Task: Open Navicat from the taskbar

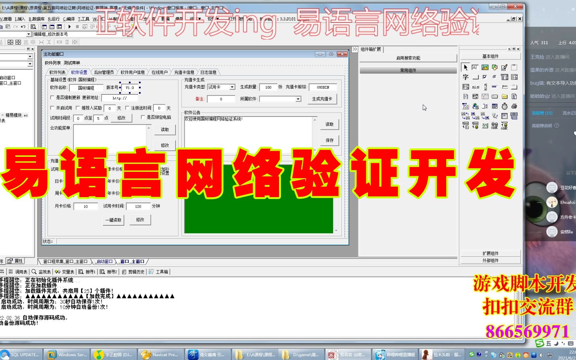Action: click(x=161, y=354)
